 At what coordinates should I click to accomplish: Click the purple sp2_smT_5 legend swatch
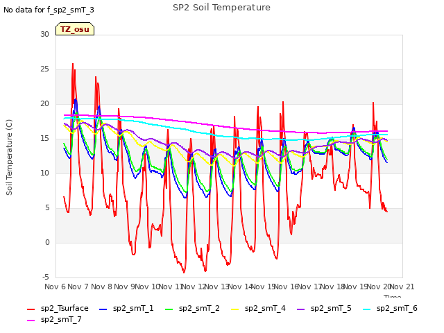[x=300, y=309]
